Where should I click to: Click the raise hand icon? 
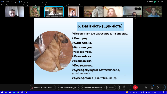[x=119, y=87]
